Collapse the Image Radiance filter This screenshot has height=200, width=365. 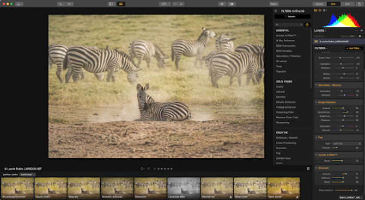[x=316, y=102]
